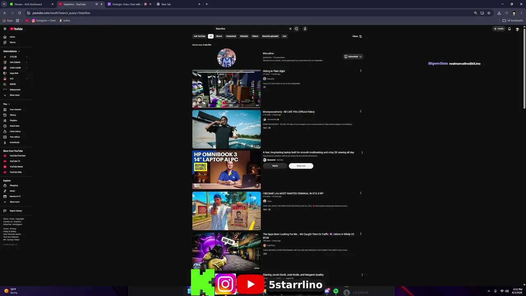
Task: Select the Unwatched filter chip
Action: pos(231,36)
